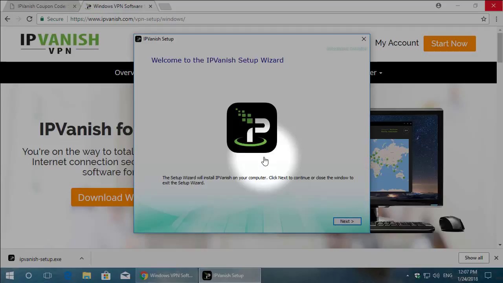This screenshot has width=503, height=283.
Task: Open a new Chrome tab
Action: point(165,7)
